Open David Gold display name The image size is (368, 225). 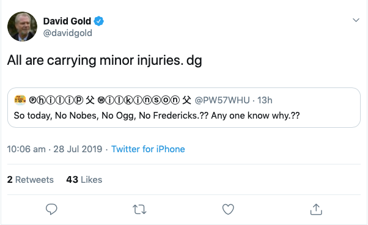pyautogui.click(x=67, y=21)
